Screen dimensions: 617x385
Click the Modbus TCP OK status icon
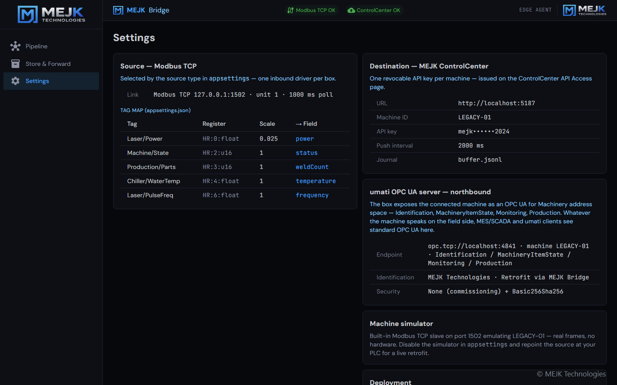(x=291, y=10)
